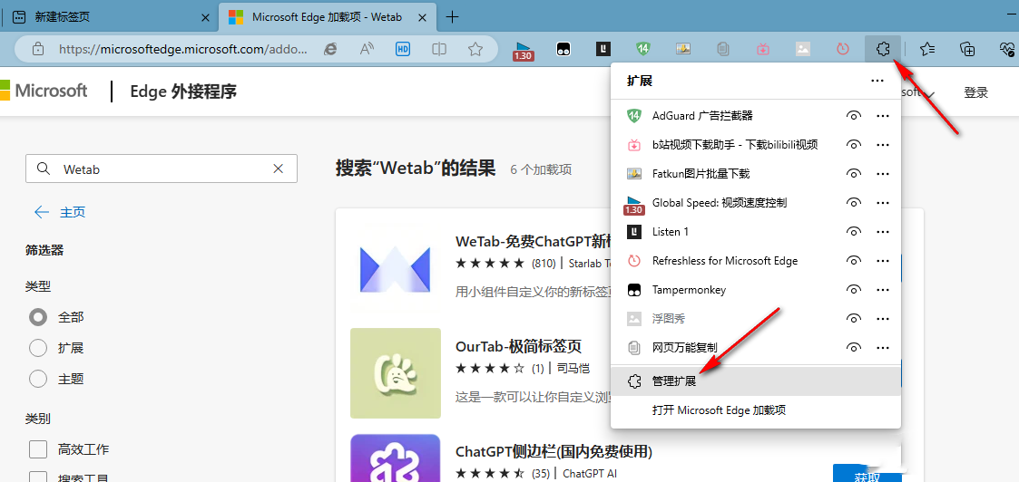Image resolution: width=1019 pixels, height=482 pixels.
Task: Toggle toolbar visibility for 浮图秀
Action: coord(854,319)
